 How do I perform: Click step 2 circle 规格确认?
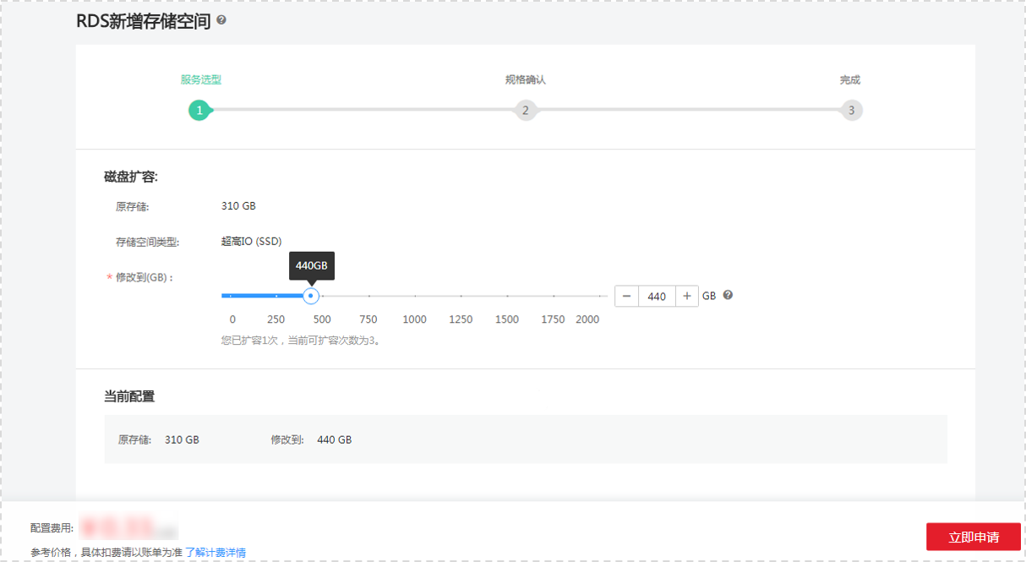525,110
